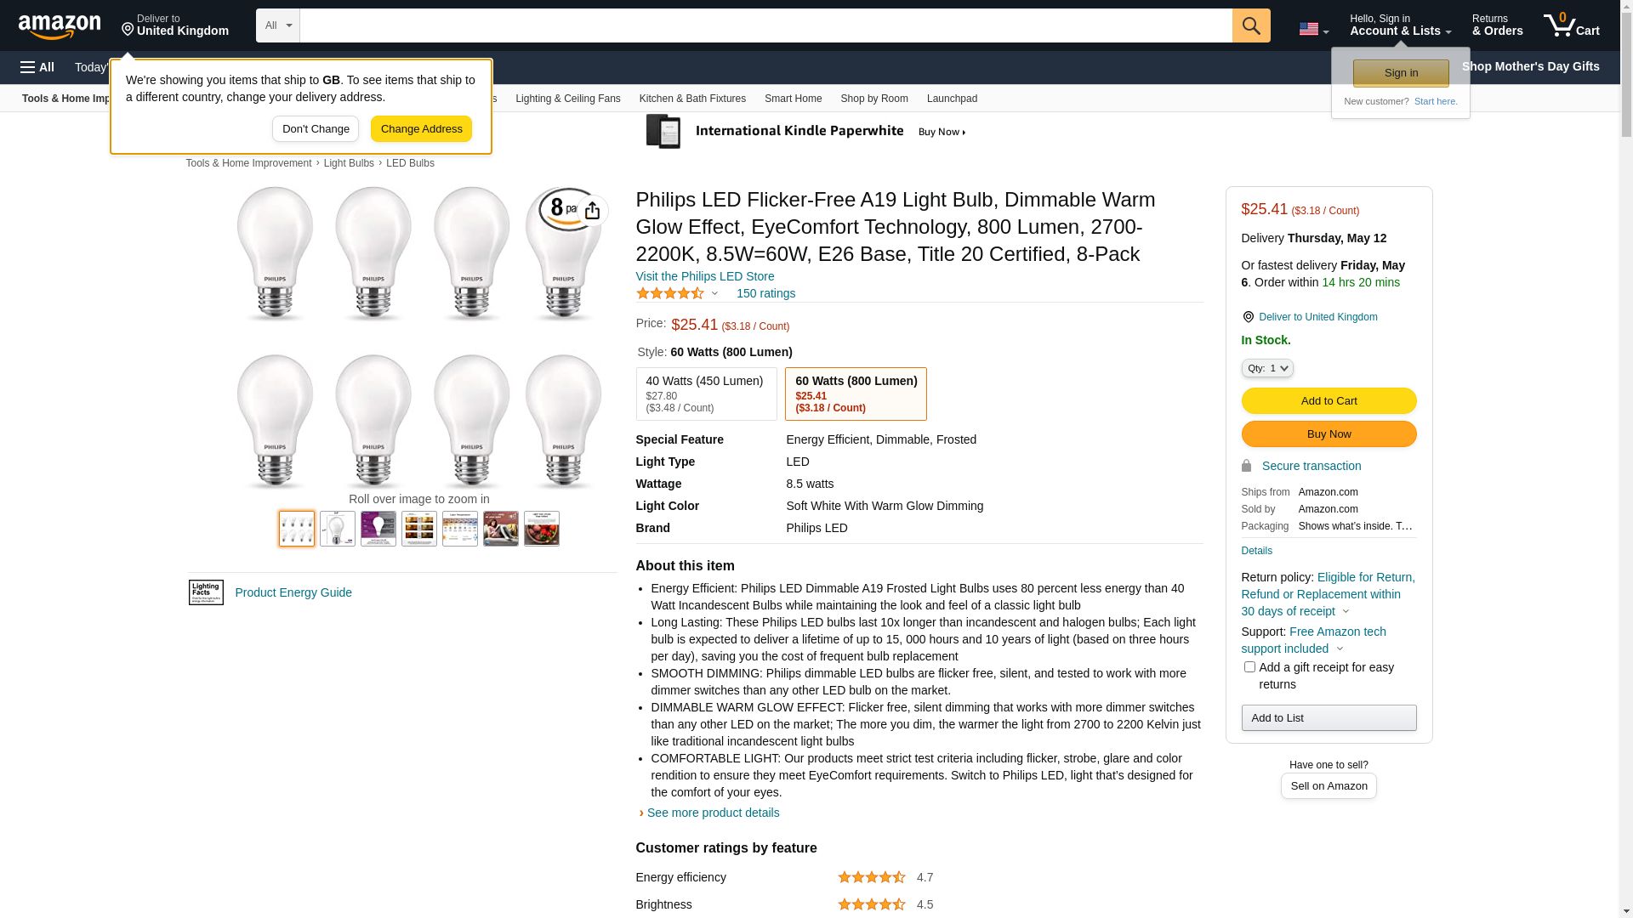
Task: Click the star rating icons below title
Action: click(670, 293)
